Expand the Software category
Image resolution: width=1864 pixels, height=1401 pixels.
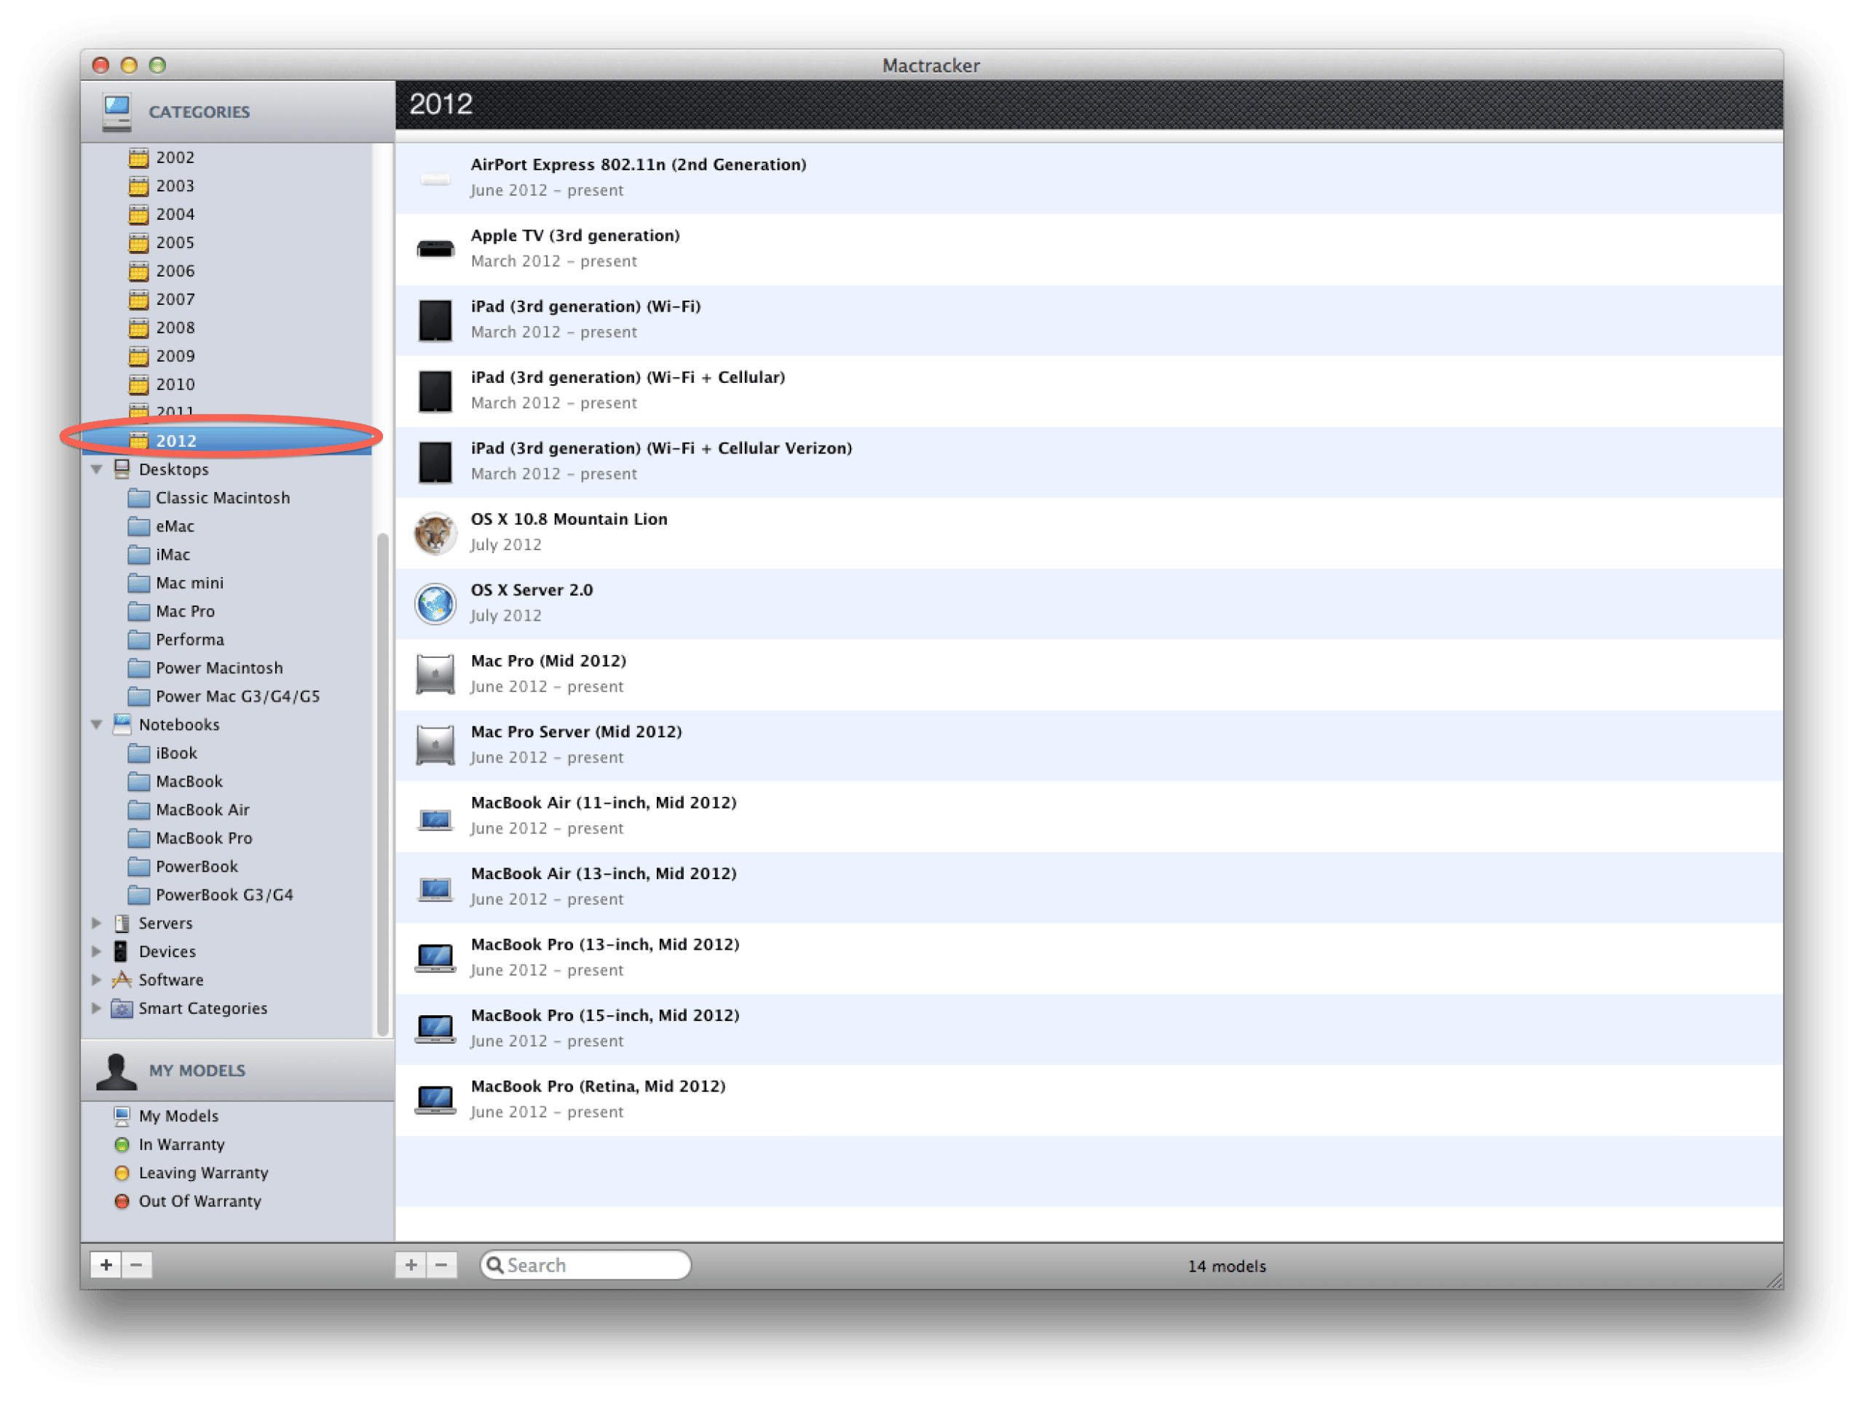click(x=97, y=980)
